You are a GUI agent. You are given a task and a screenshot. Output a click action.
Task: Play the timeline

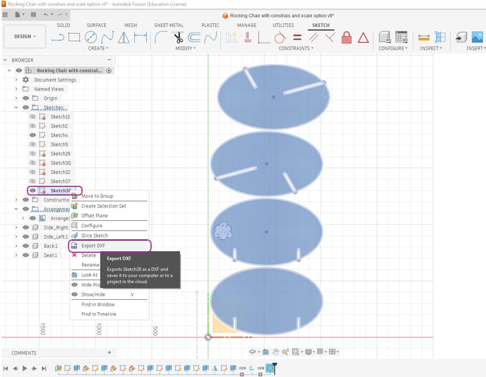tap(25, 368)
